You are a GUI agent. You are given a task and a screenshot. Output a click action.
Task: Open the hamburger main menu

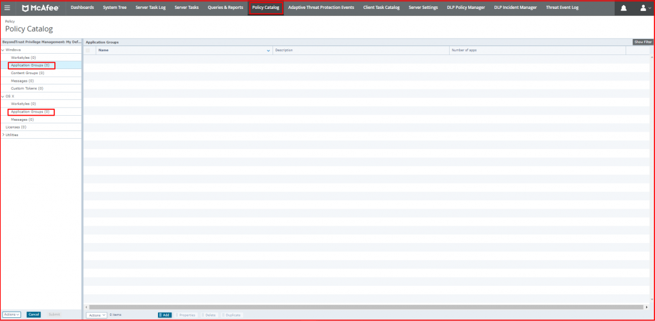click(7, 8)
